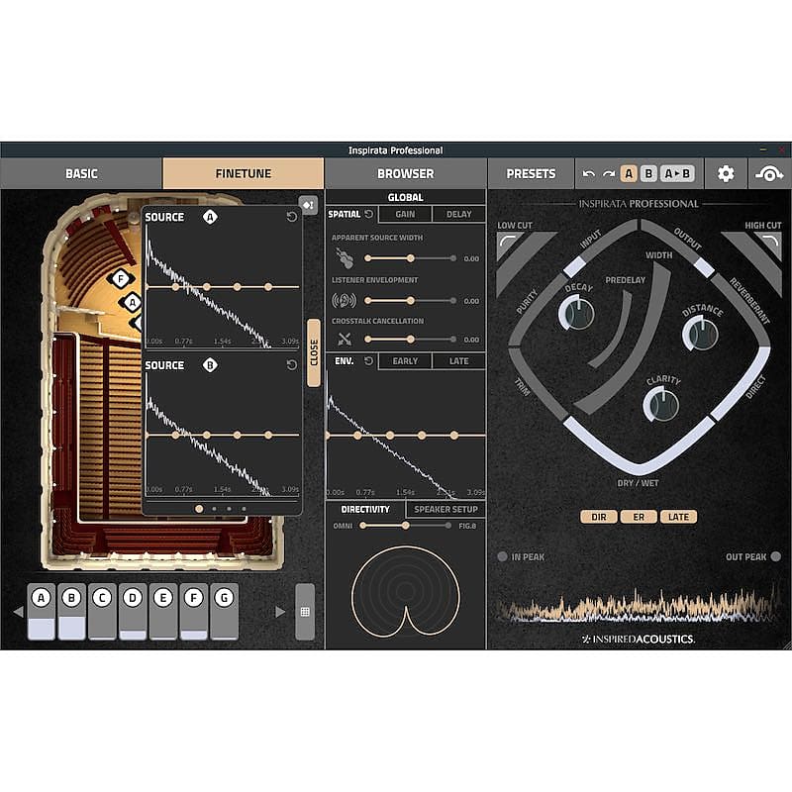Toggle the LATE reverb component button
792x792 pixels.
pos(678,516)
